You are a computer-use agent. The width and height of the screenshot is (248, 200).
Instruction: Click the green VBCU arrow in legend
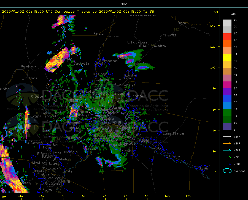(x=227, y=157)
